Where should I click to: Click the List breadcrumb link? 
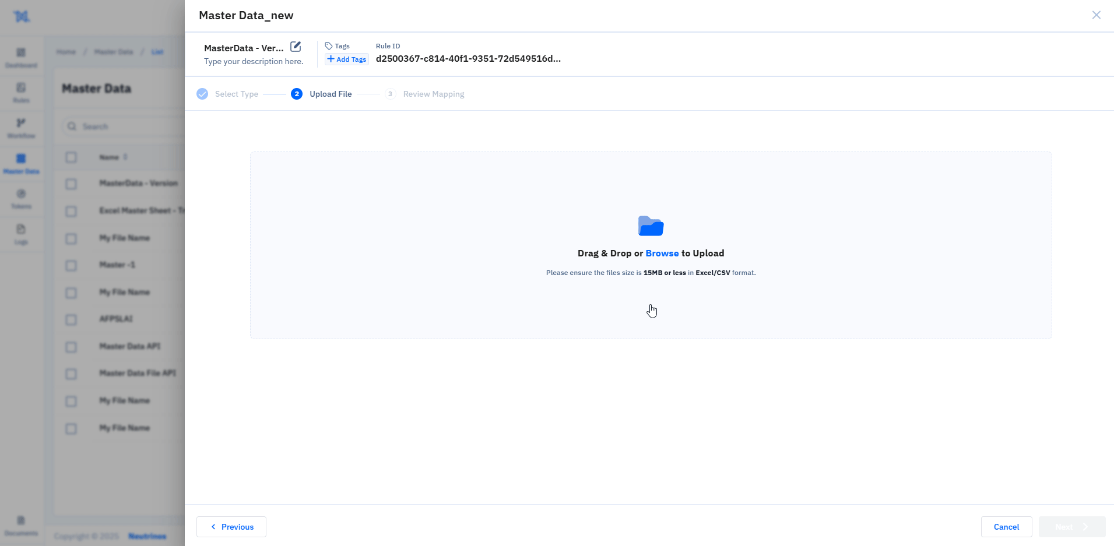pos(157,52)
